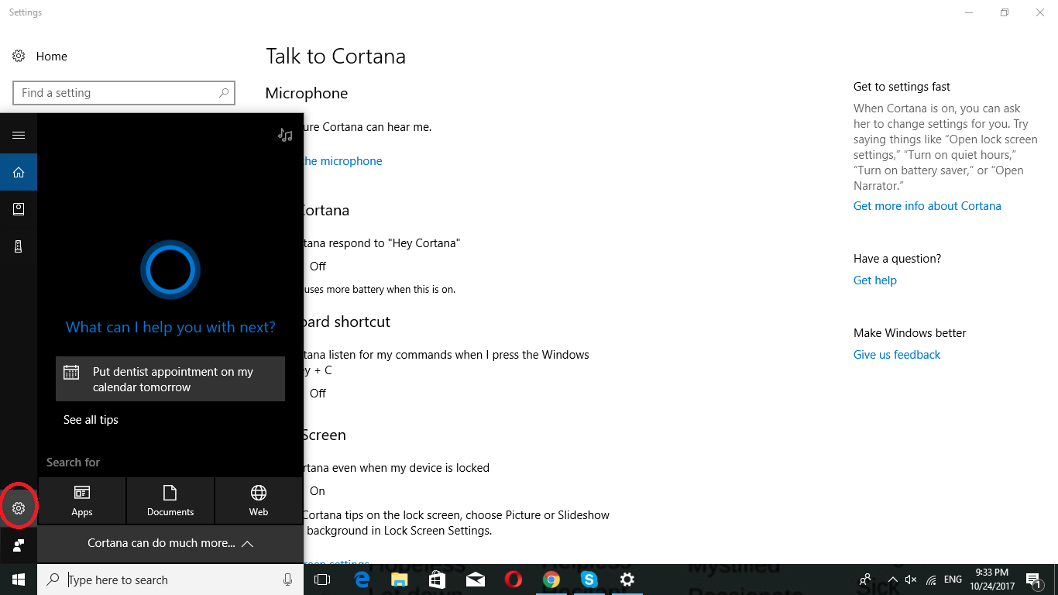Click the 'Get to settings fast' heading

pos(902,87)
